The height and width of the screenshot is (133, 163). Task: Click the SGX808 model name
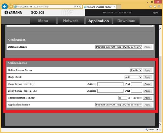tap(38, 12)
